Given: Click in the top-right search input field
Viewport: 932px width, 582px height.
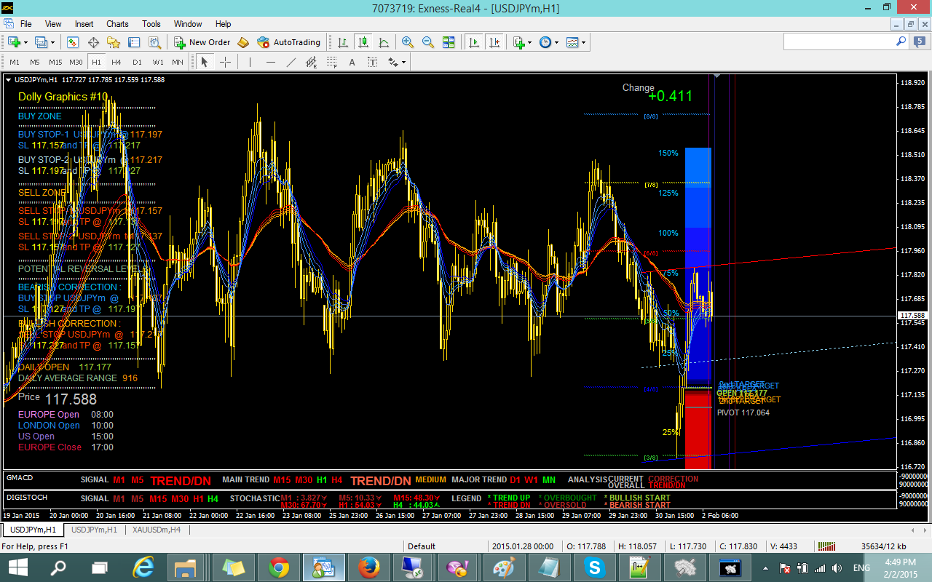Looking at the screenshot, I should pos(839,42).
